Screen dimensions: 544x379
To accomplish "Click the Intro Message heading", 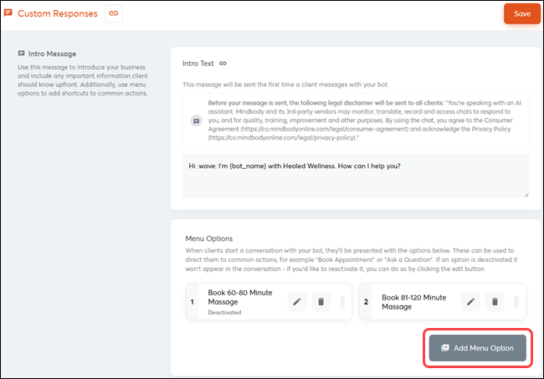I will pos(52,54).
